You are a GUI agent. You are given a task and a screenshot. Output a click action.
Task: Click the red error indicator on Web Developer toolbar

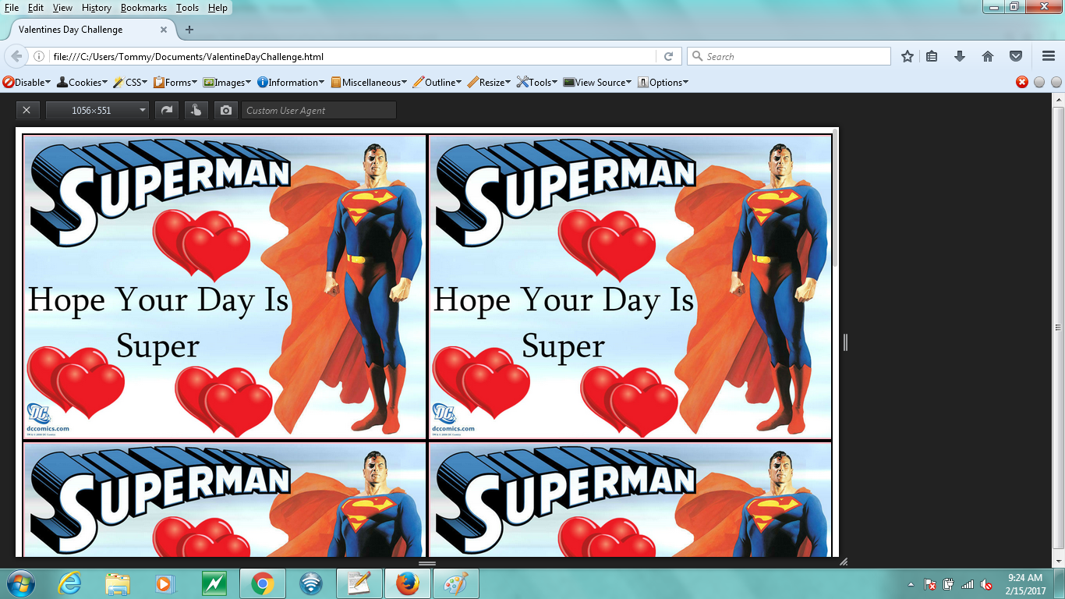click(1022, 82)
